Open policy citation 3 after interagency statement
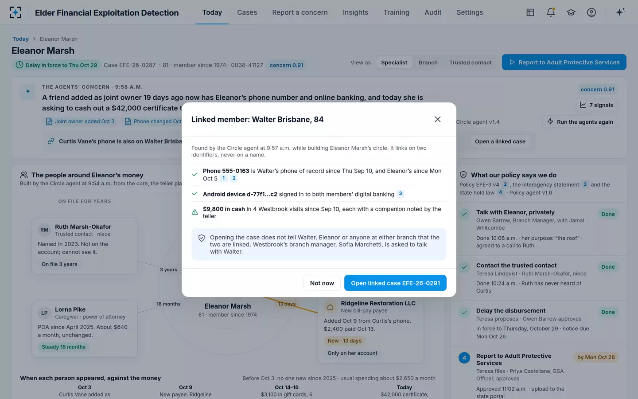Screen dimensions: 638x399 tap(585, 184)
